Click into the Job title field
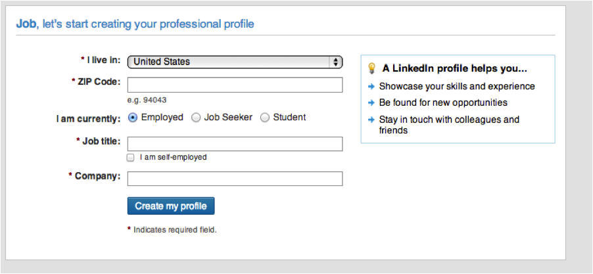This screenshot has width=593, height=274. point(235,144)
